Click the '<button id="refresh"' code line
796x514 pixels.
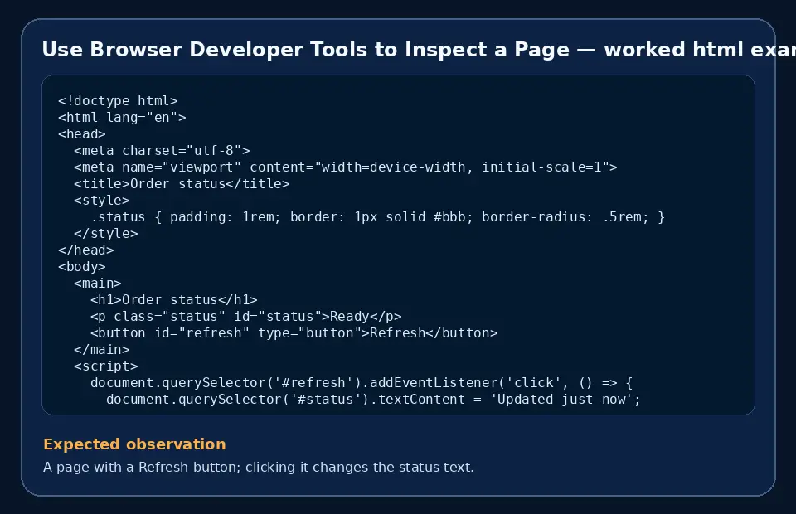point(294,333)
